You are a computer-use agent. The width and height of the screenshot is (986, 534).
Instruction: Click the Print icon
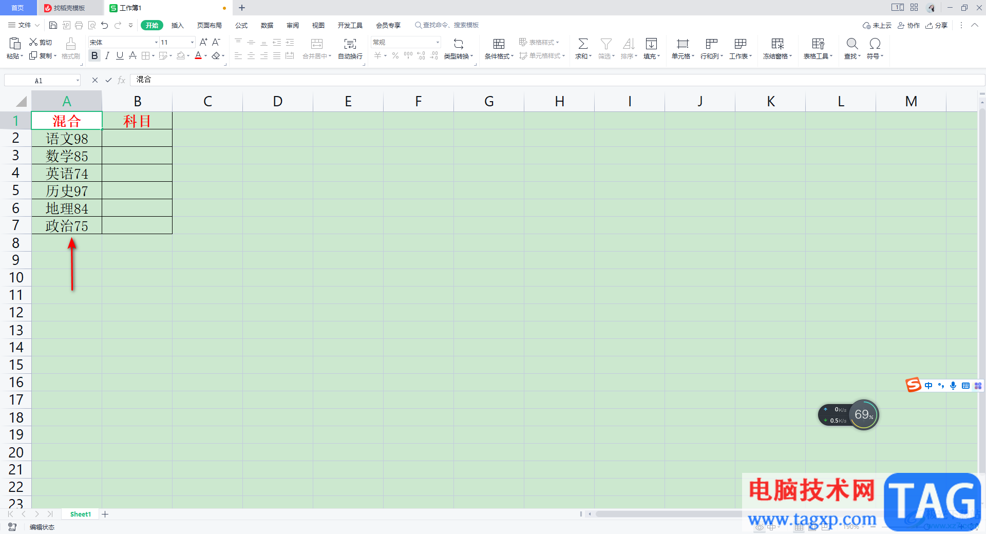(x=79, y=25)
